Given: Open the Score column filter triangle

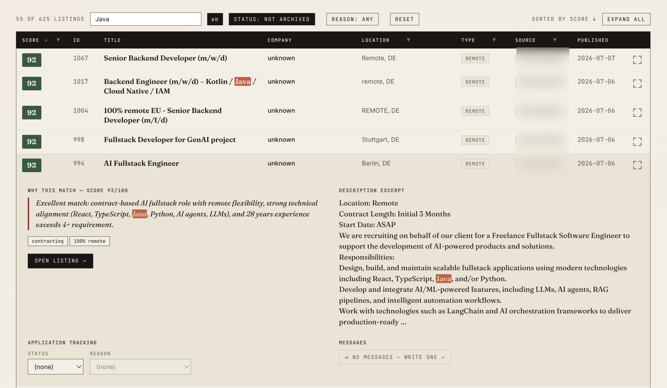Looking at the screenshot, I should (x=58, y=40).
